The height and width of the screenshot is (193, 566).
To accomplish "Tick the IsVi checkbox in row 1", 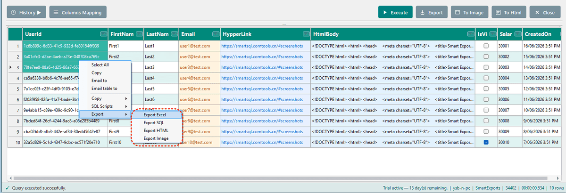I will pyautogui.click(x=486, y=46).
